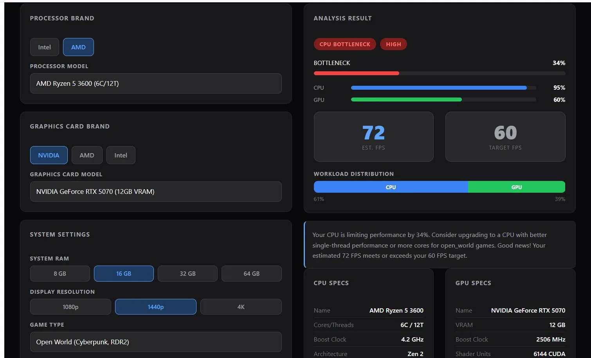Select Intel as the processor brand
Screen dimensions: 591x358
tap(44, 47)
